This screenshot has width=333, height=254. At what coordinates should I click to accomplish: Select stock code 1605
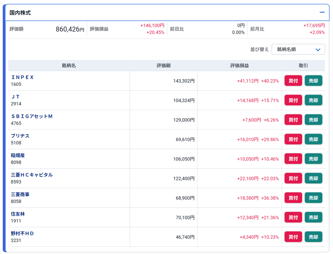16,84
